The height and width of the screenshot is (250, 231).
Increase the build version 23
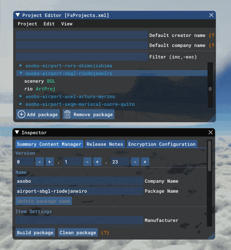[x=145, y=162]
